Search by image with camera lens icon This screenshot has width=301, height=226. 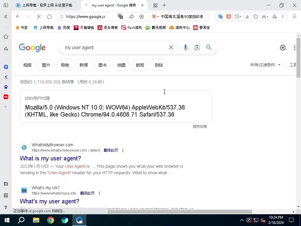(197, 47)
